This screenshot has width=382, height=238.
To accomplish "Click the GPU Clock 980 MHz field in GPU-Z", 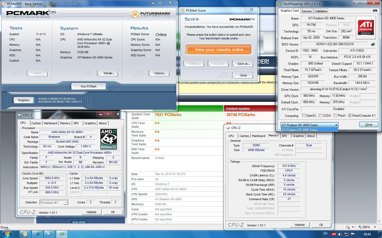I will (x=309, y=96).
